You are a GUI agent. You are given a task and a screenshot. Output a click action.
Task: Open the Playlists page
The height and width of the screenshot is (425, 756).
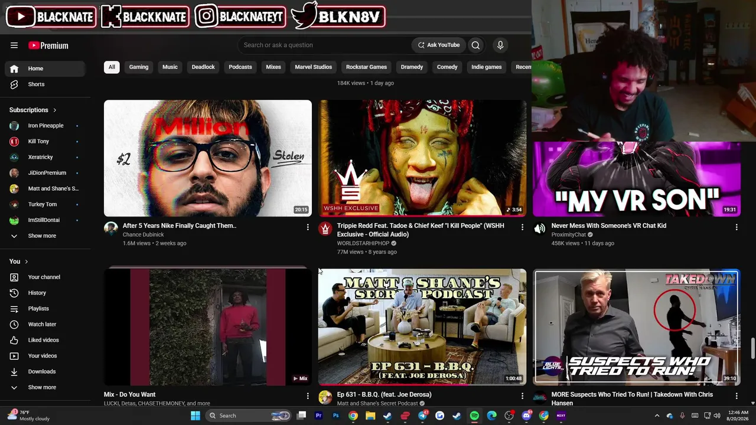[x=45, y=309]
